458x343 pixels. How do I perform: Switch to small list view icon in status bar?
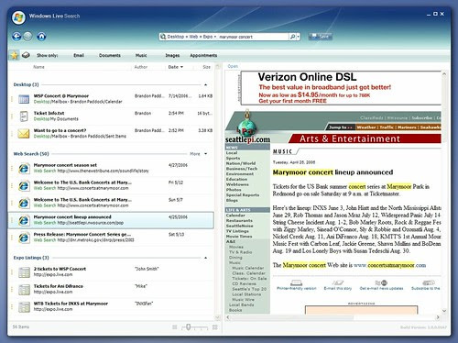175,327
